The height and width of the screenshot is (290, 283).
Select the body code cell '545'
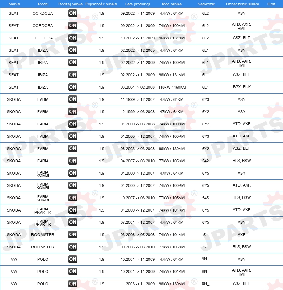click(x=206, y=198)
